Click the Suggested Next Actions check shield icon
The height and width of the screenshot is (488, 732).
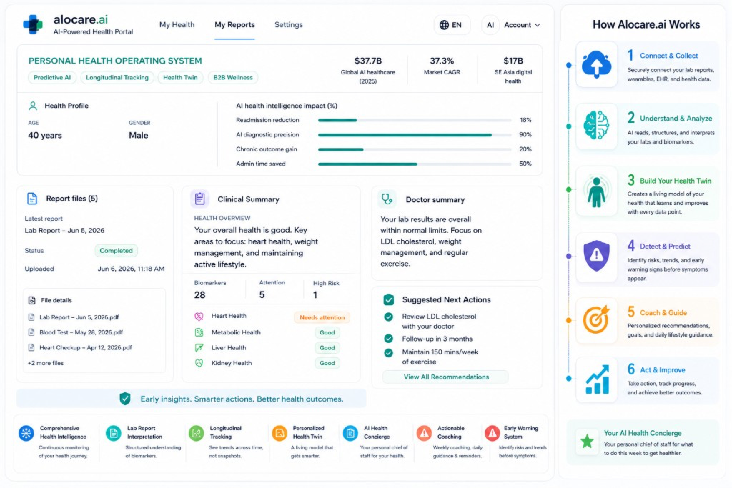click(x=389, y=300)
